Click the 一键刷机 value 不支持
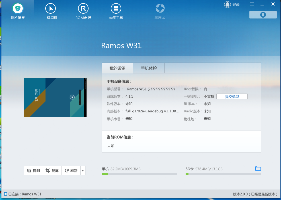This screenshot has height=200, width=281. point(209,96)
